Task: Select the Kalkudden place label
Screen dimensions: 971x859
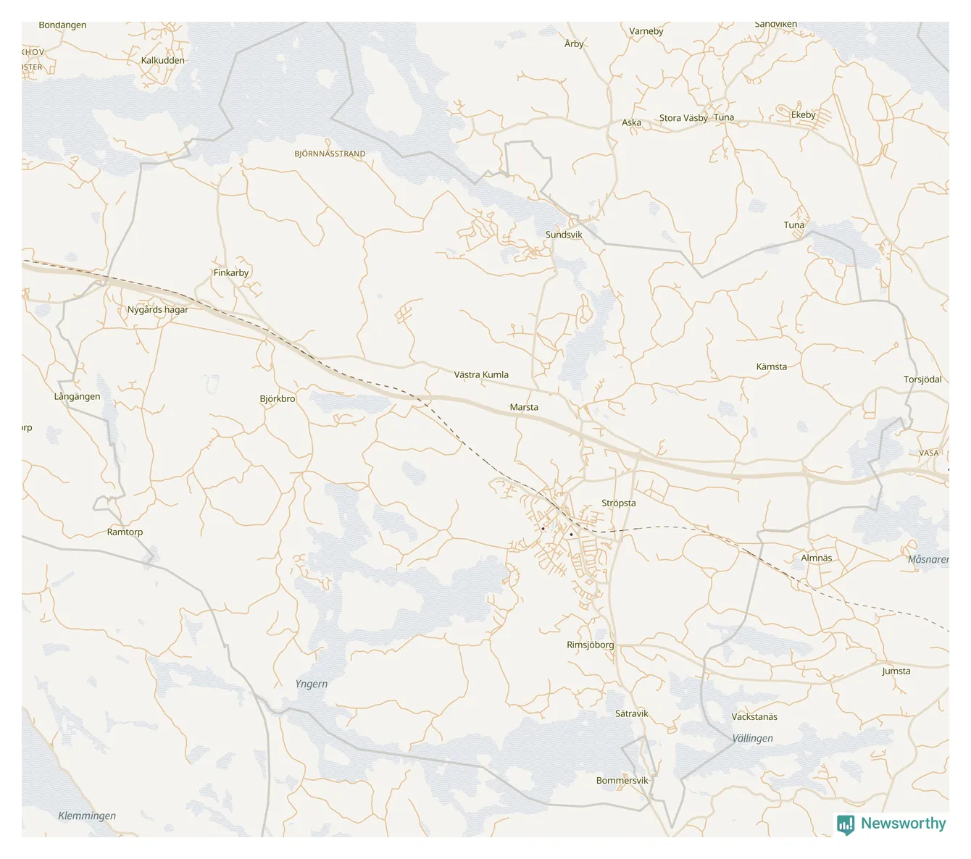Action: [x=162, y=60]
